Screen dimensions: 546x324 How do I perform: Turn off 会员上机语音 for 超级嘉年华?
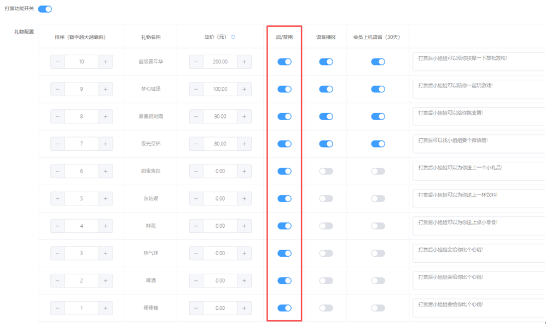pyautogui.click(x=378, y=62)
